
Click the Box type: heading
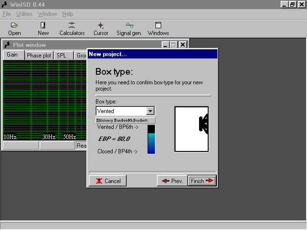coord(114,72)
